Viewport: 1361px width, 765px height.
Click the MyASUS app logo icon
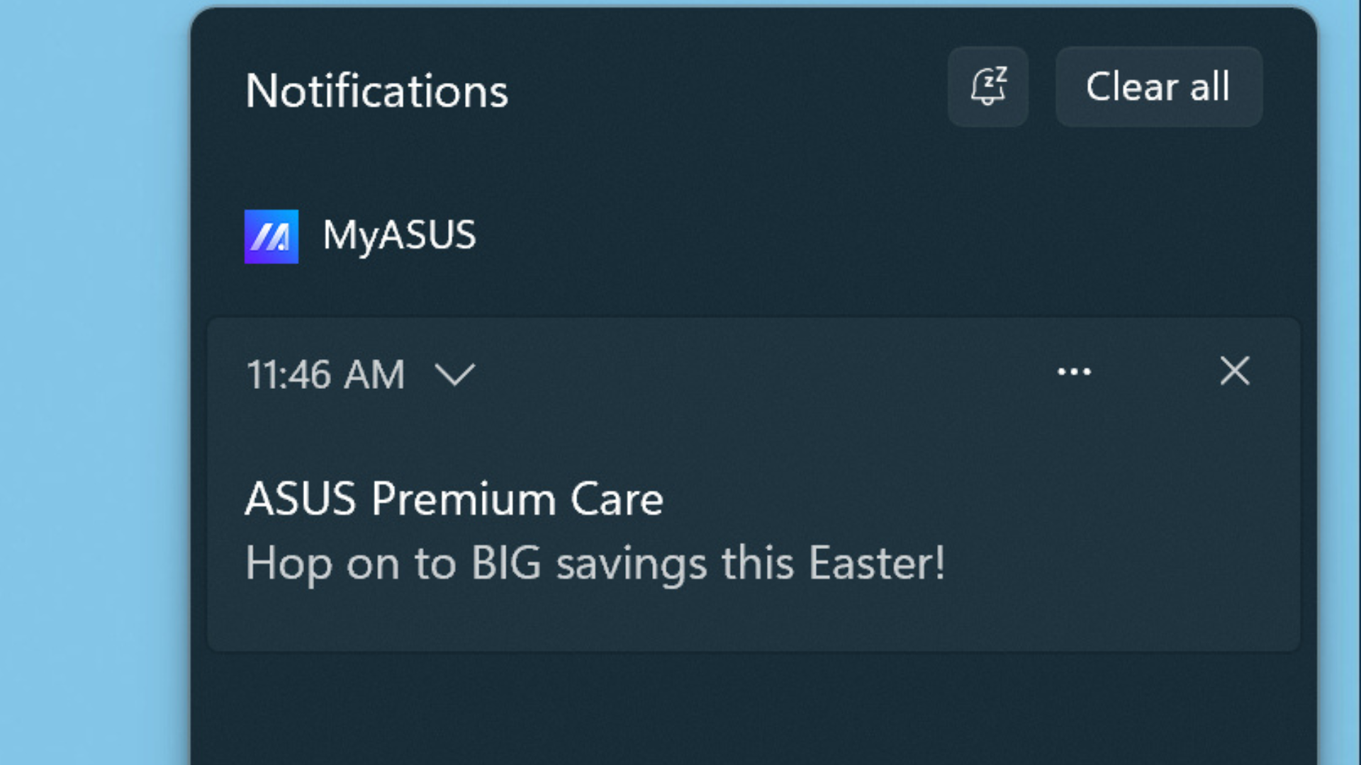(x=271, y=237)
